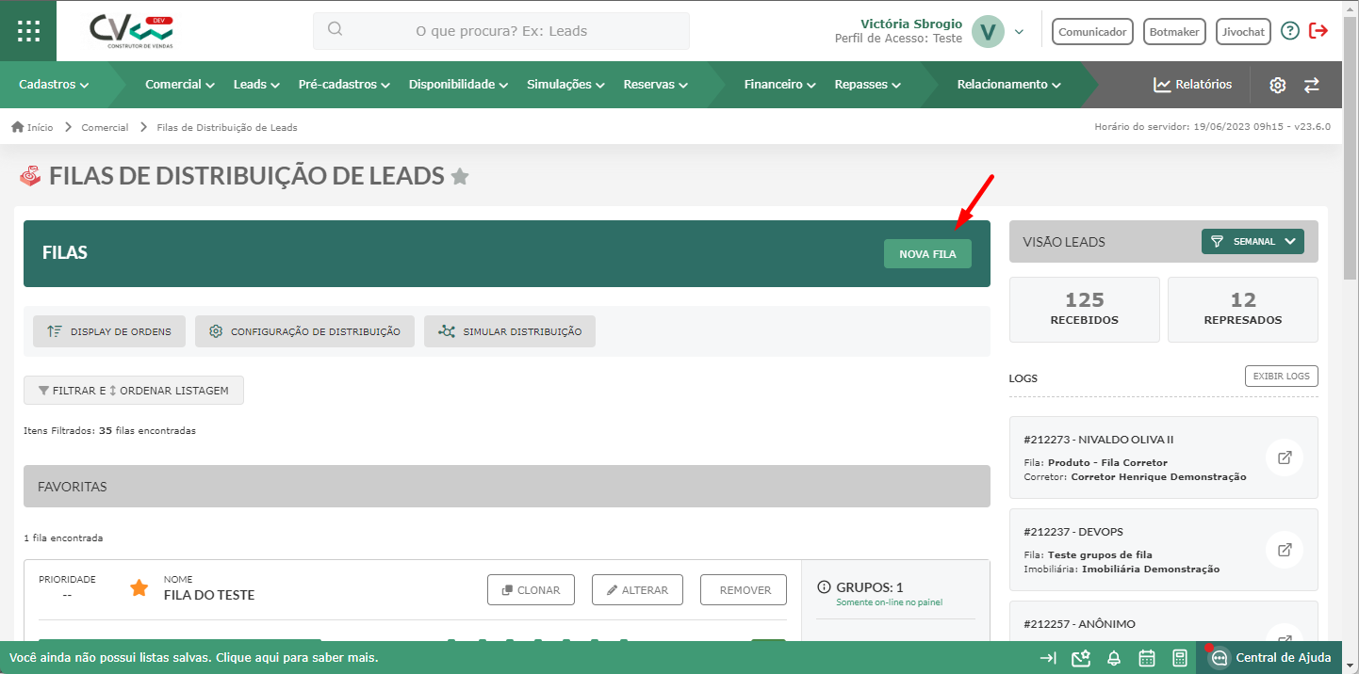1359x674 pixels.
Task: Click the search magnifier icon
Action: point(335,29)
